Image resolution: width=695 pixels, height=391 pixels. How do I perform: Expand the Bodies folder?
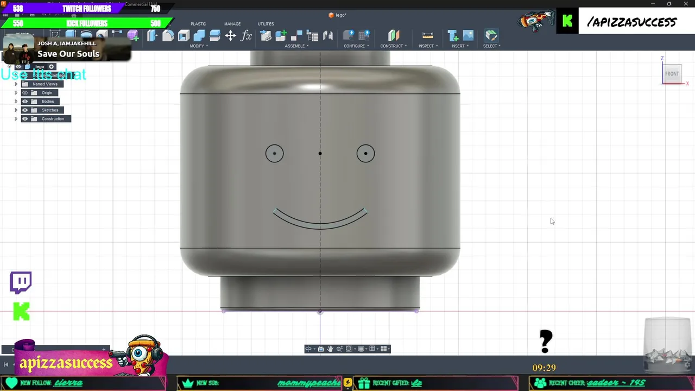[16, 102]
